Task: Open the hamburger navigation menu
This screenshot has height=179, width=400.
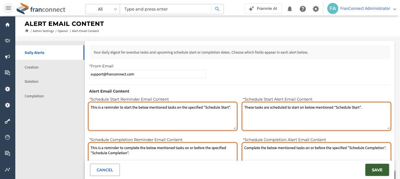Action: (x=8, y=8)
